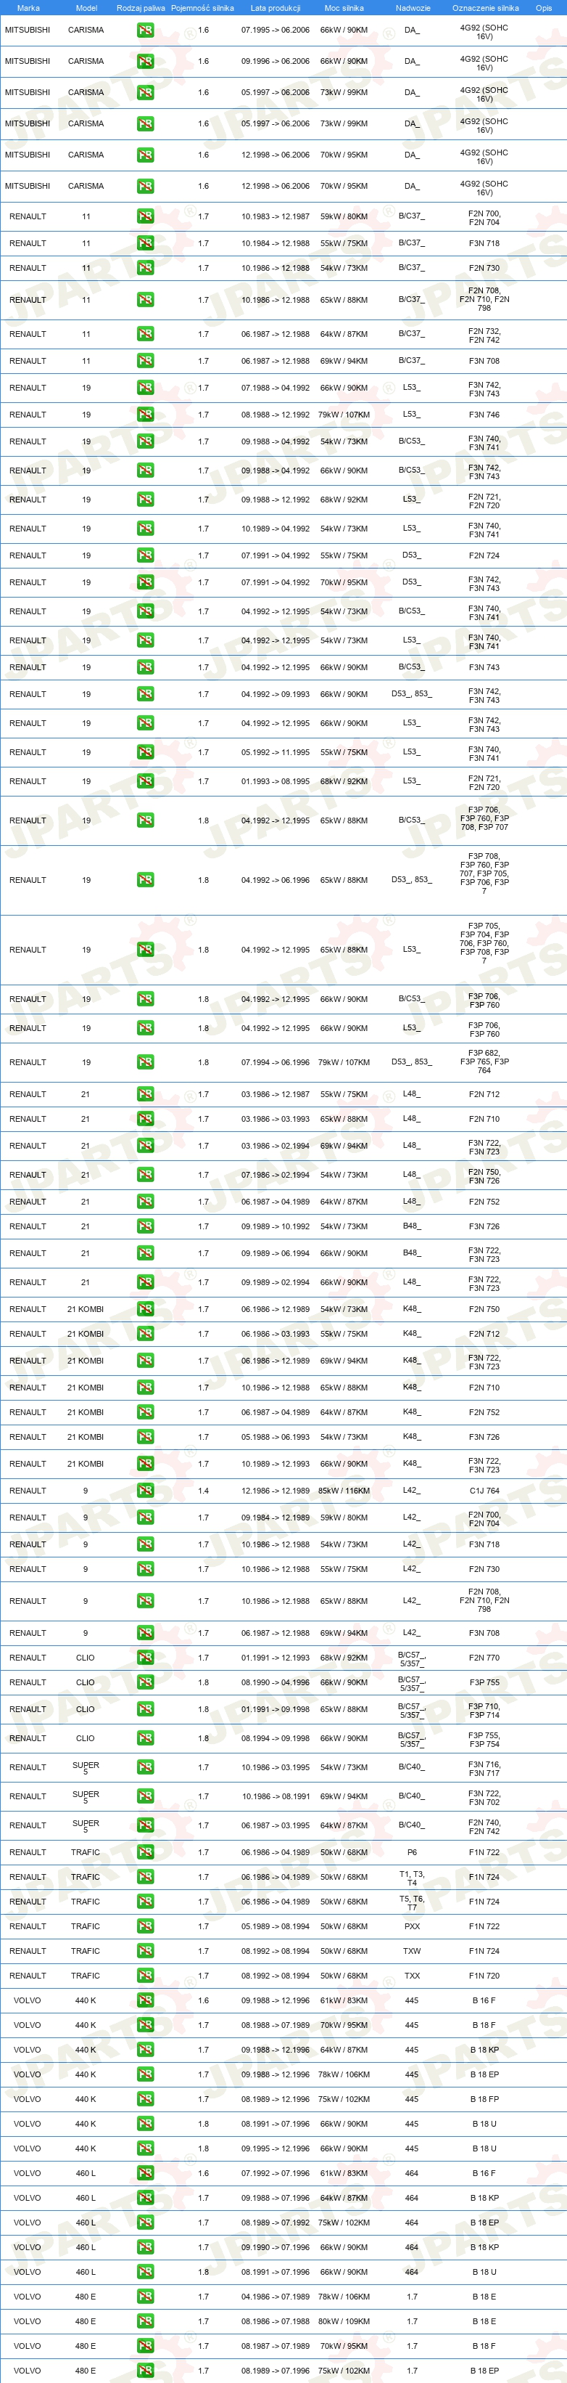567x2383 pixels.
Task: Click fuel icon in Volvo 460 L B 16 F row
Action: (x=145, y=2174)
